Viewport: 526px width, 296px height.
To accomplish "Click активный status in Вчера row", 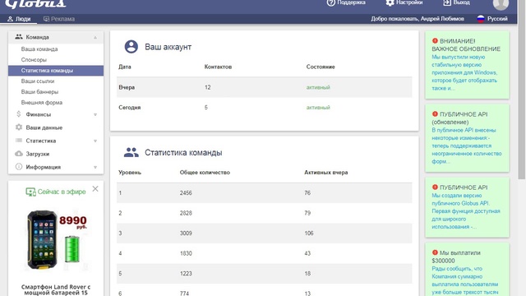I will tap(318, 87).
